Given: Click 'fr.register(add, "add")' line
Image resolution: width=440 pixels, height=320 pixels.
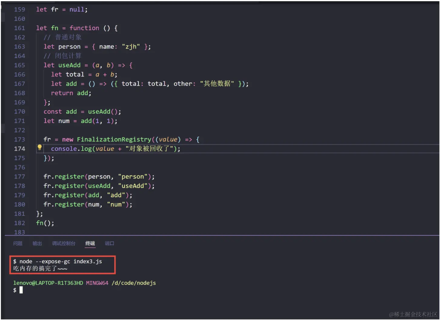Looking at the screenshot, I should pos(88,195).
